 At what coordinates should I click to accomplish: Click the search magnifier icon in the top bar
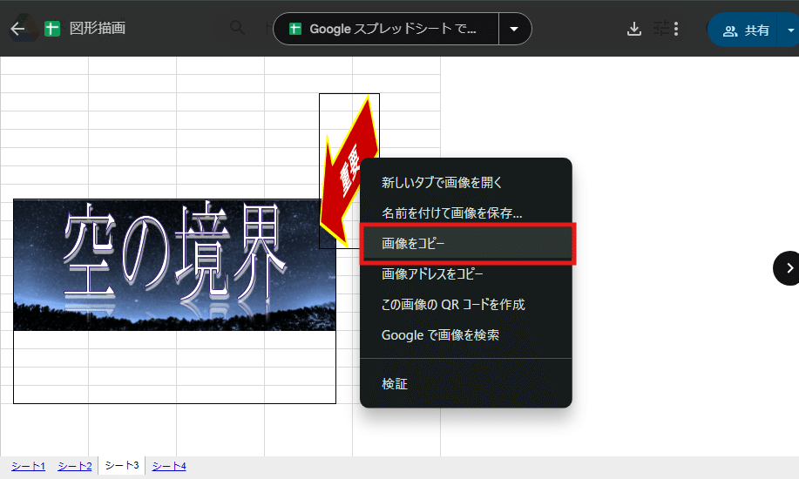[237, 27]
